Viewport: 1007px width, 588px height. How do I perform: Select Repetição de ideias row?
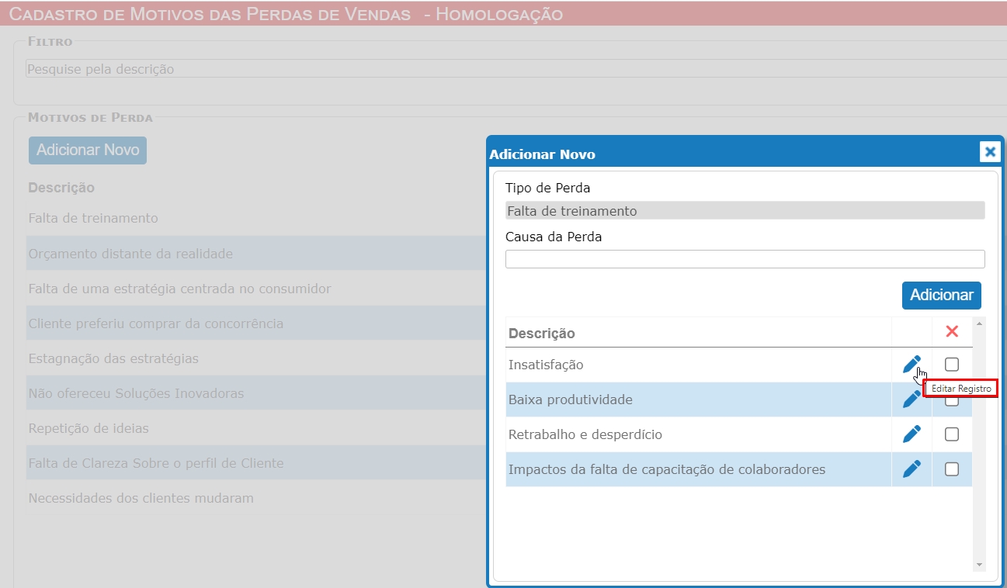(x=256, y=428)
